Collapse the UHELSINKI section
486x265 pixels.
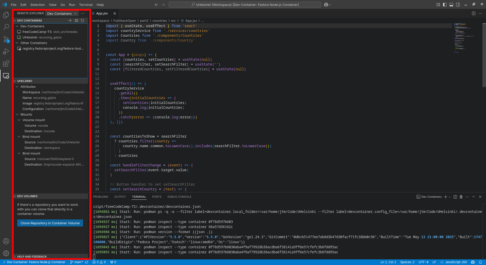click(x=14, y=81)
